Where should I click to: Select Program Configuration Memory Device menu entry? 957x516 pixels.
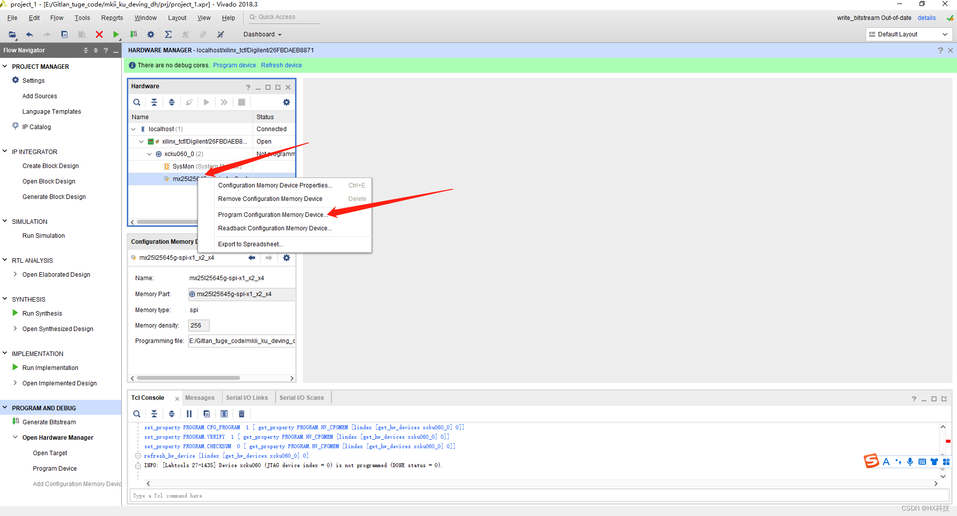tap(273, 215)
